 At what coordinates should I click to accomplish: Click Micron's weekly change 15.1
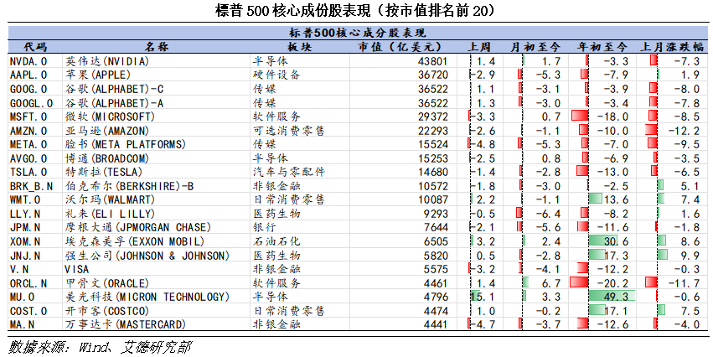click(x=483, y=297)
